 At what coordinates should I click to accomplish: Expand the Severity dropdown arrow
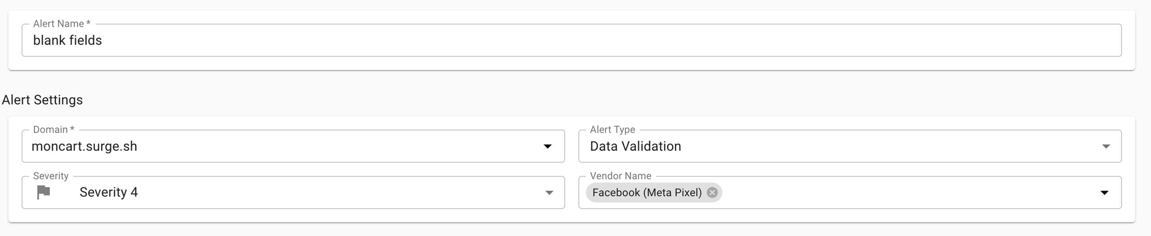[549, 192]
